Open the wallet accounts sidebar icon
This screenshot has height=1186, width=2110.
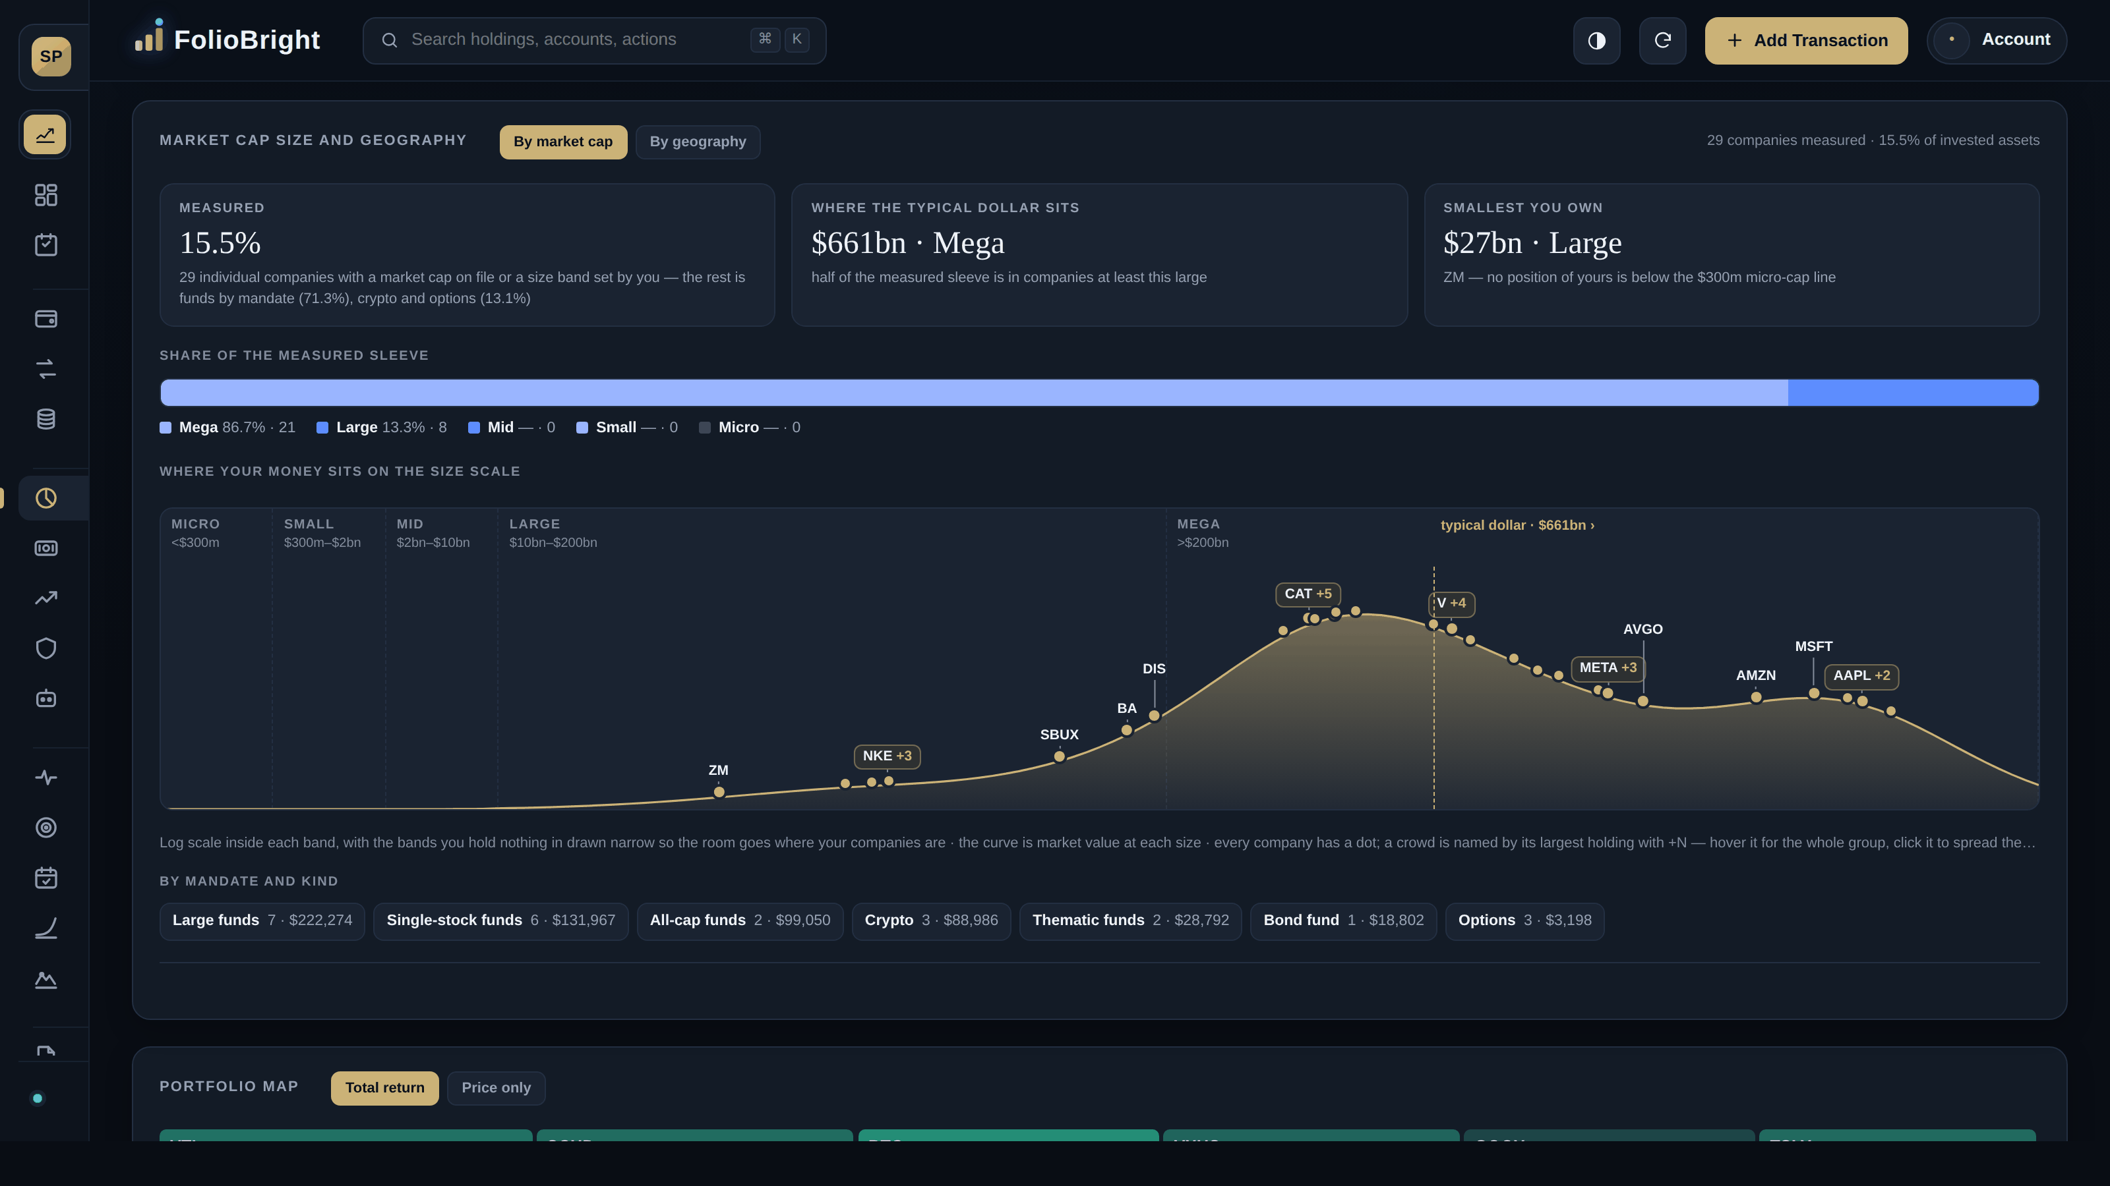click(x=46, y=318)
